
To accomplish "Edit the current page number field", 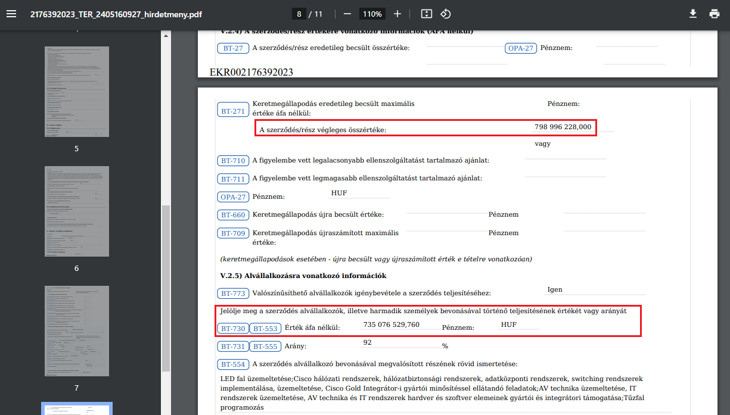I will (x=300, y=14).
